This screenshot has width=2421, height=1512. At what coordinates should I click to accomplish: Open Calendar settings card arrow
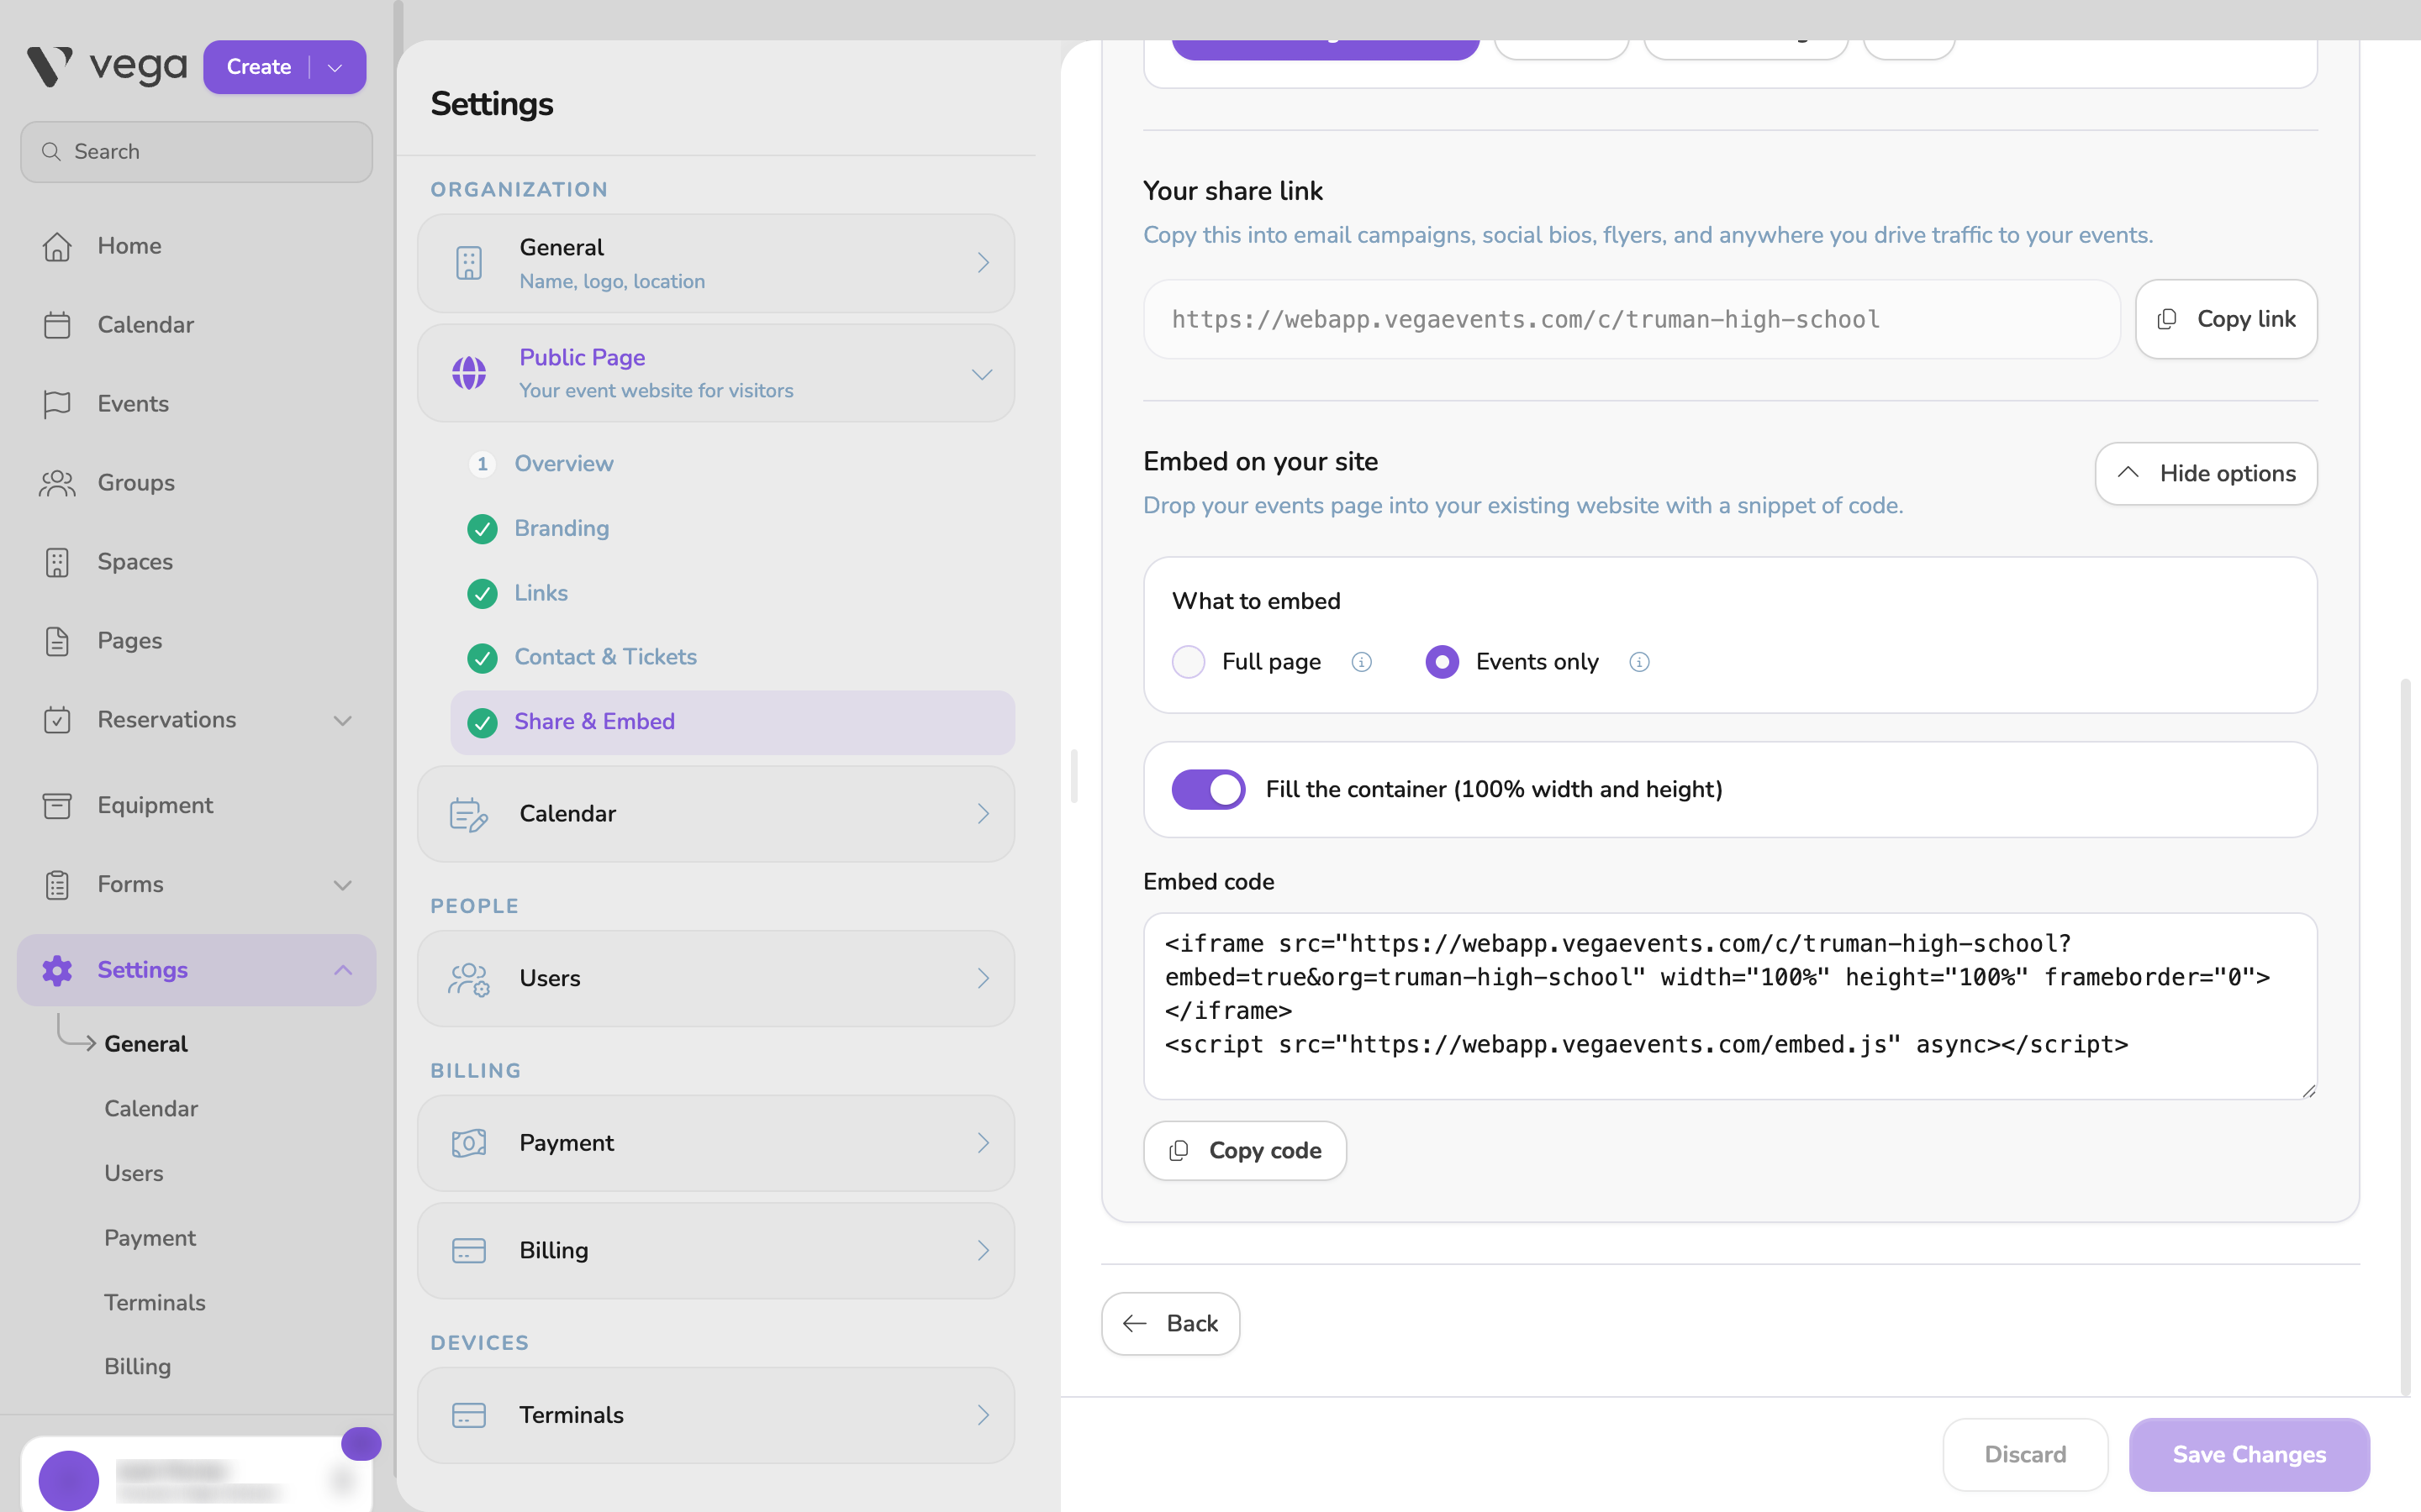pyautogui.click(x=983, y=814)
